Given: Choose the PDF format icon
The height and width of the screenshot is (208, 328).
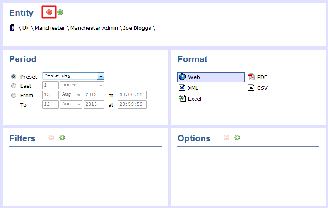Looking at the screenshot, I should pos(251,77).
